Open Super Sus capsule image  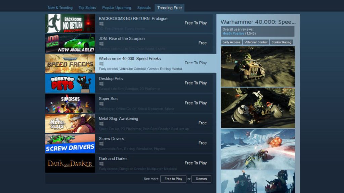pyautogui.click(x=70, y=104)
